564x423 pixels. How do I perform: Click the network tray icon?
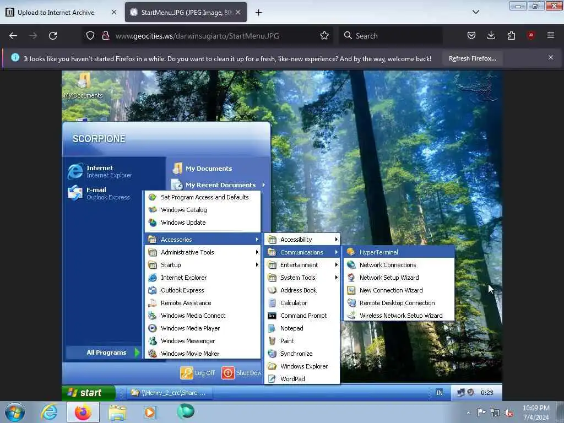pyautogui.click(x=495, y=413)
